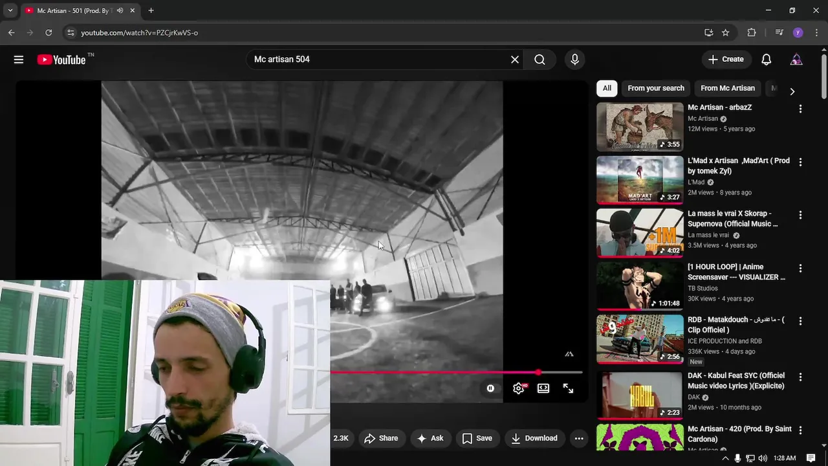The height and width of the screenshot is (466, 828).
Task: Open taskbar volume speaker icon
Action: pos(763,458)
